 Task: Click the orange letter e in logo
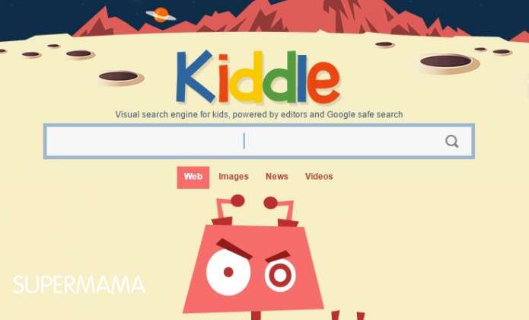point(323,82)
